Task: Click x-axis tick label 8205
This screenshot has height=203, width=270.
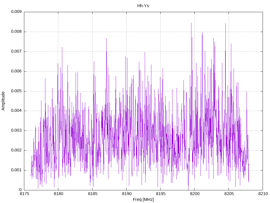Action: [229, 194]
